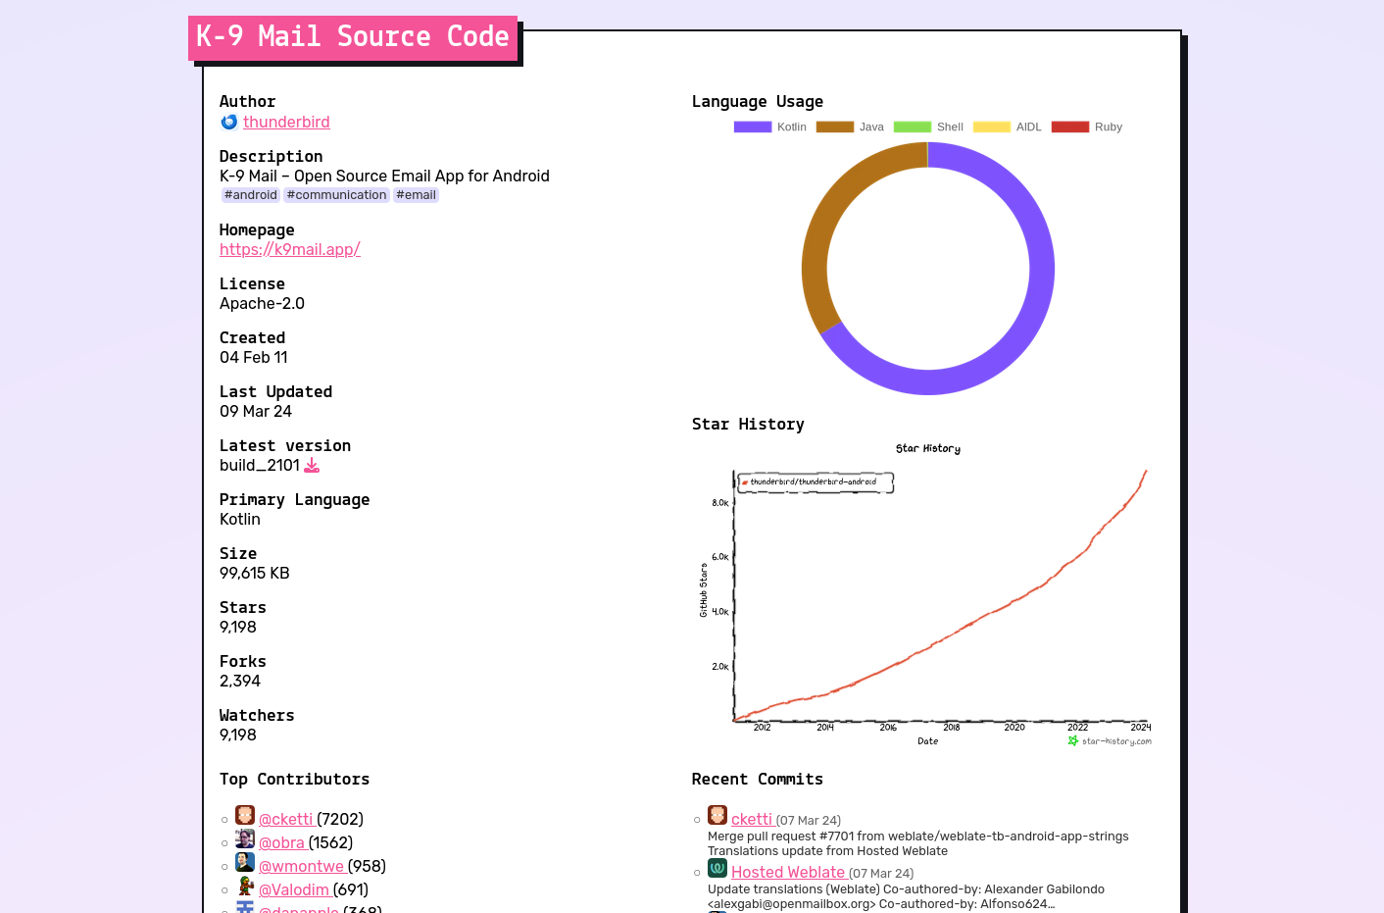This screenshot has height=913, width=1384.
Task: Click obra's avatar in contributors list
Action: pos(245,839)
